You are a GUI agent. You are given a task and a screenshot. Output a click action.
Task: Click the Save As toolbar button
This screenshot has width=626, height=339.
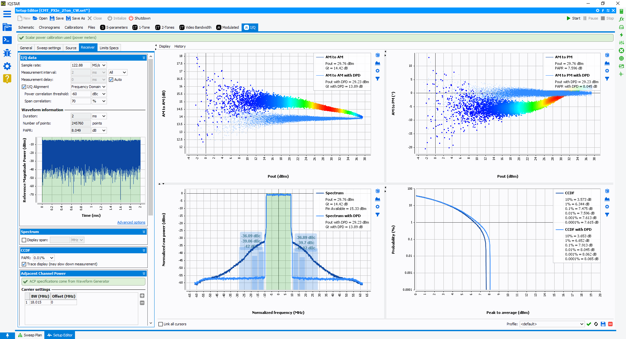click(x=76, y=18)
